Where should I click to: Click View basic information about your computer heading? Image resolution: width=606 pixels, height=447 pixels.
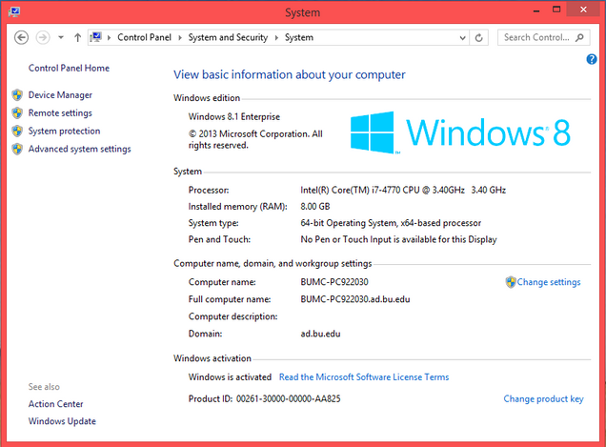point(290,74)
